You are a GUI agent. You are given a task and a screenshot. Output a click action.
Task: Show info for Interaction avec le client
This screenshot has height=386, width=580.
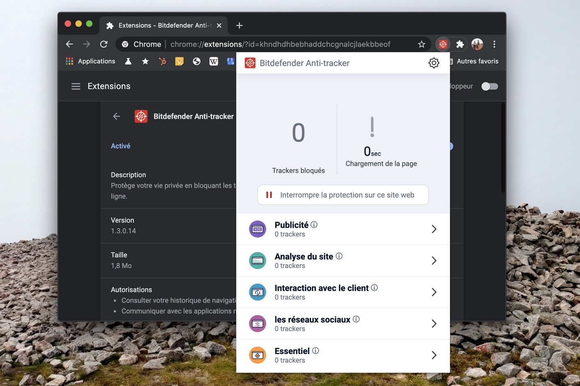(374, 287)
